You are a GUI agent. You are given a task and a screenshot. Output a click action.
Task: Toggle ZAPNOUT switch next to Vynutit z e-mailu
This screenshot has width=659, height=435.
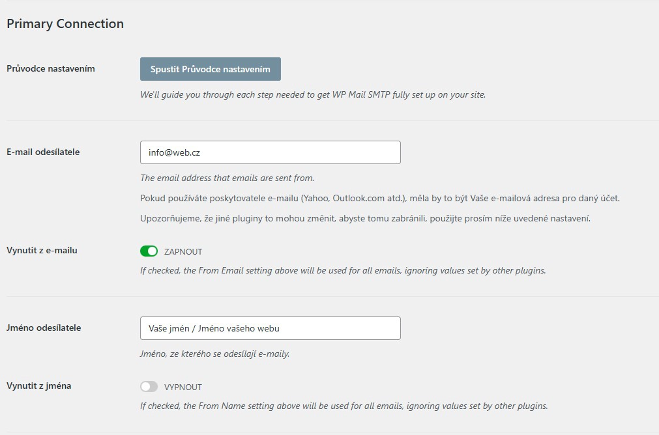pyautogui.click(x=149, y=251)
